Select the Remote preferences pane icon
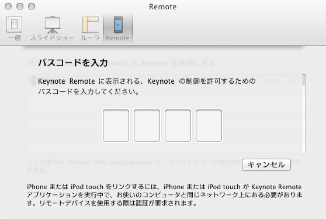 117,29
